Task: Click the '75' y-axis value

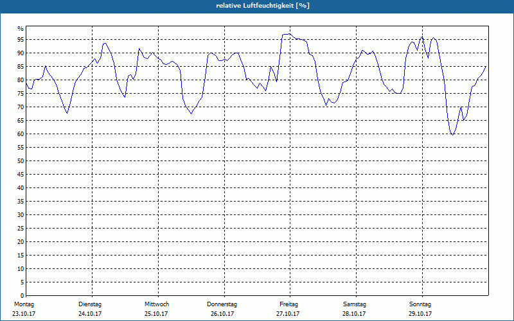Action: pos(21,94)
